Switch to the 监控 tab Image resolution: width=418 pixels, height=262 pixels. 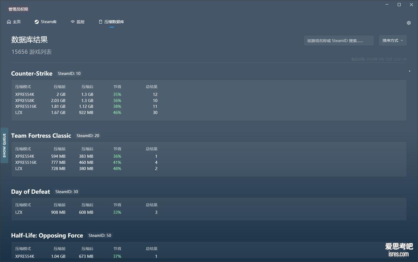(x=77, y=22)
